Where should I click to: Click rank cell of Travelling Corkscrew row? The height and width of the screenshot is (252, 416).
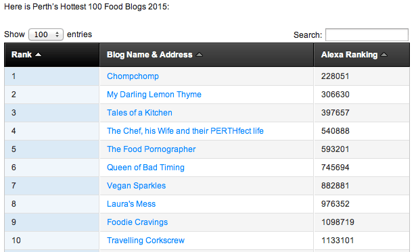[51, 241]
